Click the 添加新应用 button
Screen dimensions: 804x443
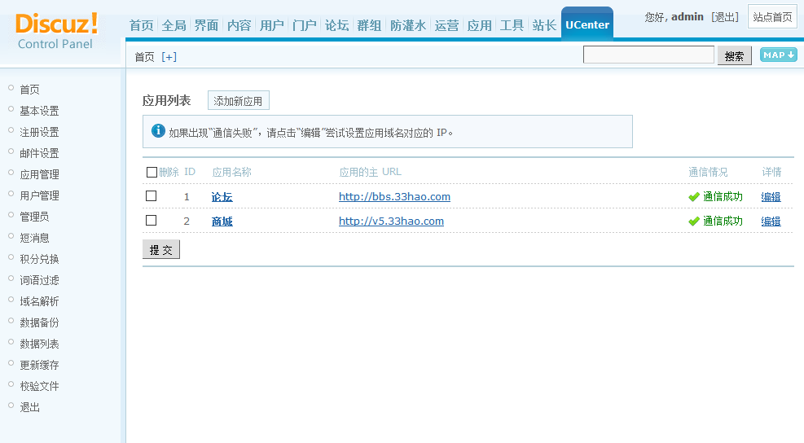click(x=238, y=100)
